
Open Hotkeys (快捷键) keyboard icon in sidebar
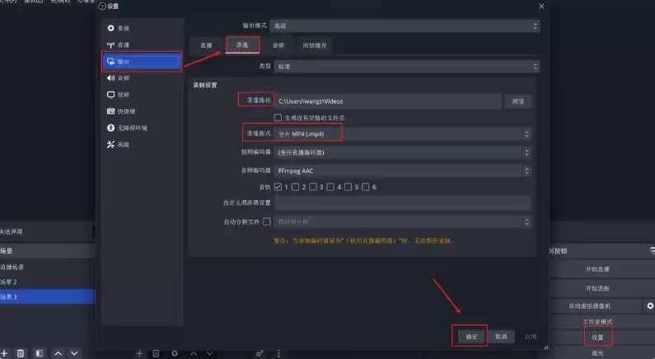coord(110,111)
